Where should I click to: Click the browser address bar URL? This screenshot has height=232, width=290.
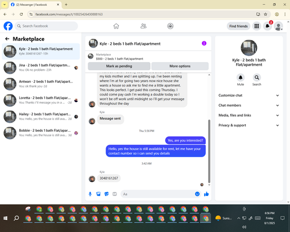[x=69, y=14]
